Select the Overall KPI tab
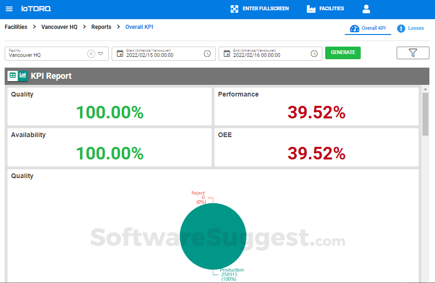This screenshot has height=283, width=435. [x=368, y=28]
